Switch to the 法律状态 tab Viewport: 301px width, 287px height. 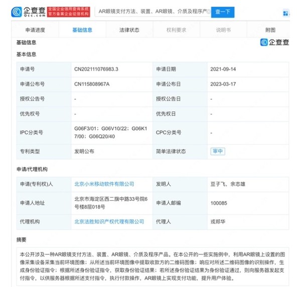click(x=129, y=30)
